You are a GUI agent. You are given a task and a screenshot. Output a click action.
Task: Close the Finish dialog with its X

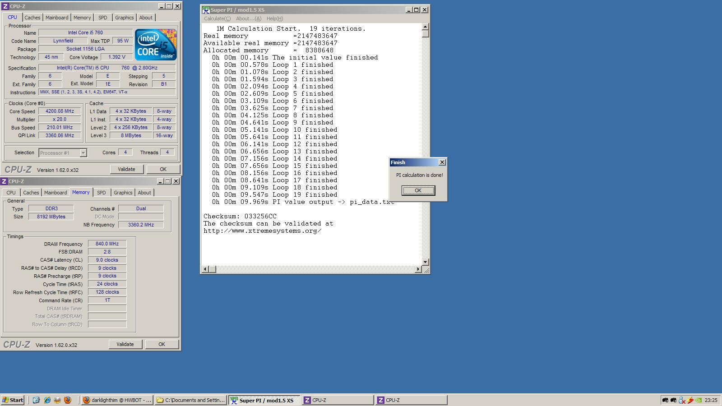pos(442,162)
